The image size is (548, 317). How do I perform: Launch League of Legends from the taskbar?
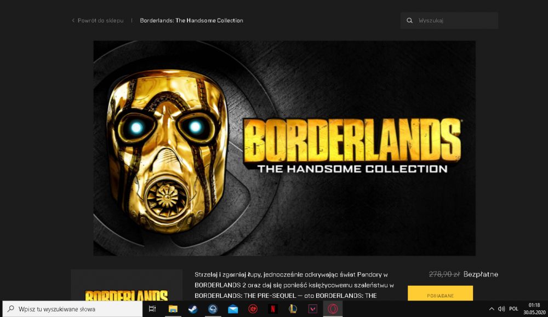(292, 309)
